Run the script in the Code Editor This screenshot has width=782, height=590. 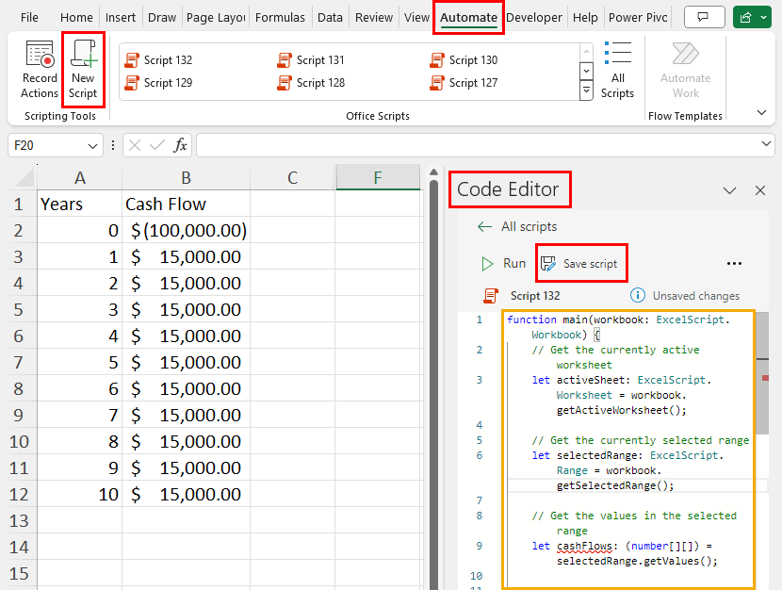tap(503, 263)
